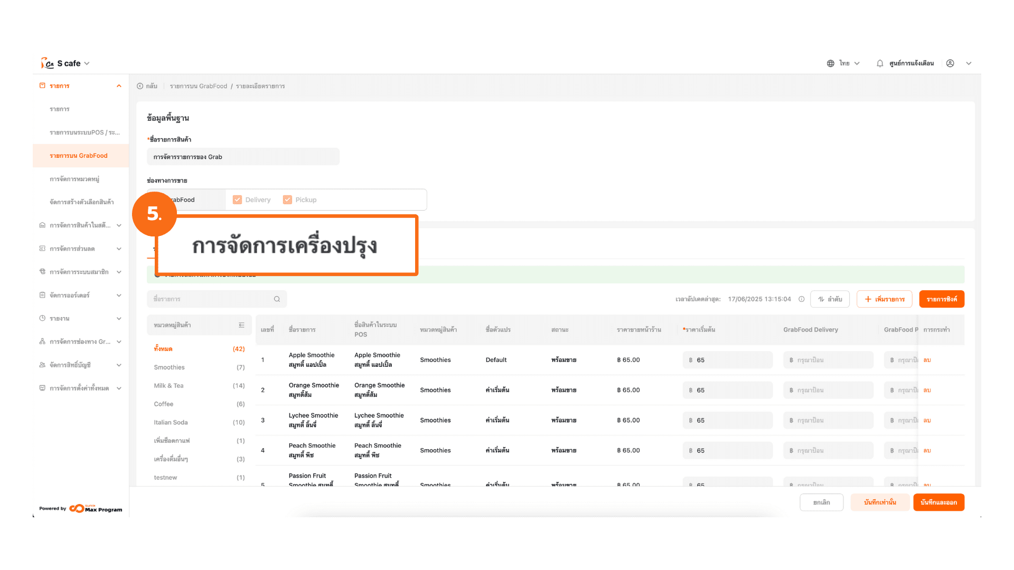This screenshot has height=570, width=1014.
Task: Click the back arrow icon กลับ
Action: [140, 86]
